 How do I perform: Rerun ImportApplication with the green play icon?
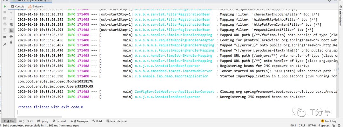click(4, 7)
